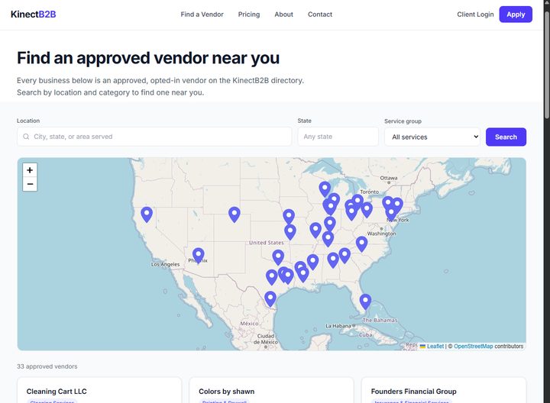The width and height of the screenshot is (550, 403).
Task: Select the map pin in Wisconsin
Action: click(325, 189)
